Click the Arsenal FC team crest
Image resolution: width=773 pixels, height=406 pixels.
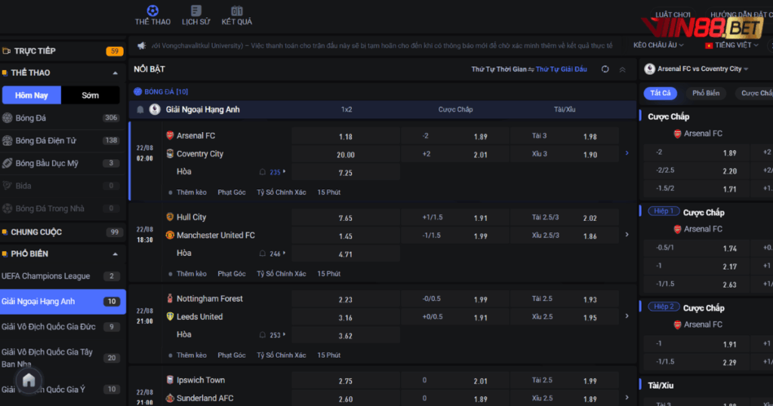[x=170, y=136]
